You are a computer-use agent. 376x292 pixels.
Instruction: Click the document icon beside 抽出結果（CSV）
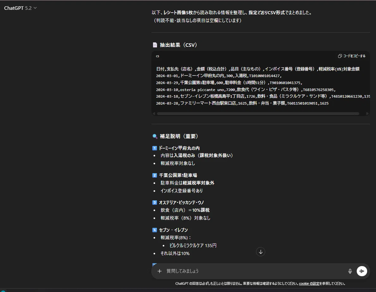tap(155, 45)
